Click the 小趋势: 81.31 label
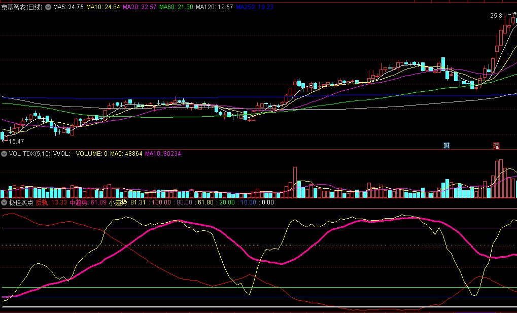The height and width of the screenshot is (313, 517). pos(127,202)
